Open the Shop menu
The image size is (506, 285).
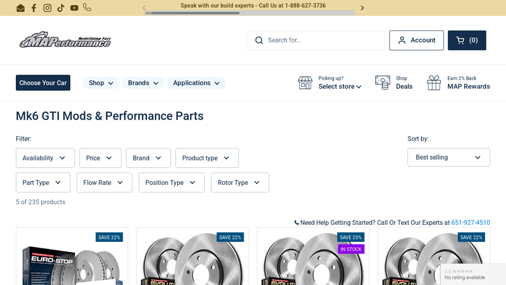pyautogui.click(x=101, y=83)
